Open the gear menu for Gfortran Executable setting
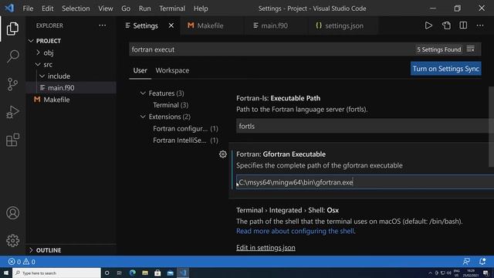494x278 pixels. point(223,154)
